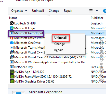Viewport: 106px width, 94px height.
Task: Select the Microsoft OneDrive entry
Action: [x=28, y=43]
